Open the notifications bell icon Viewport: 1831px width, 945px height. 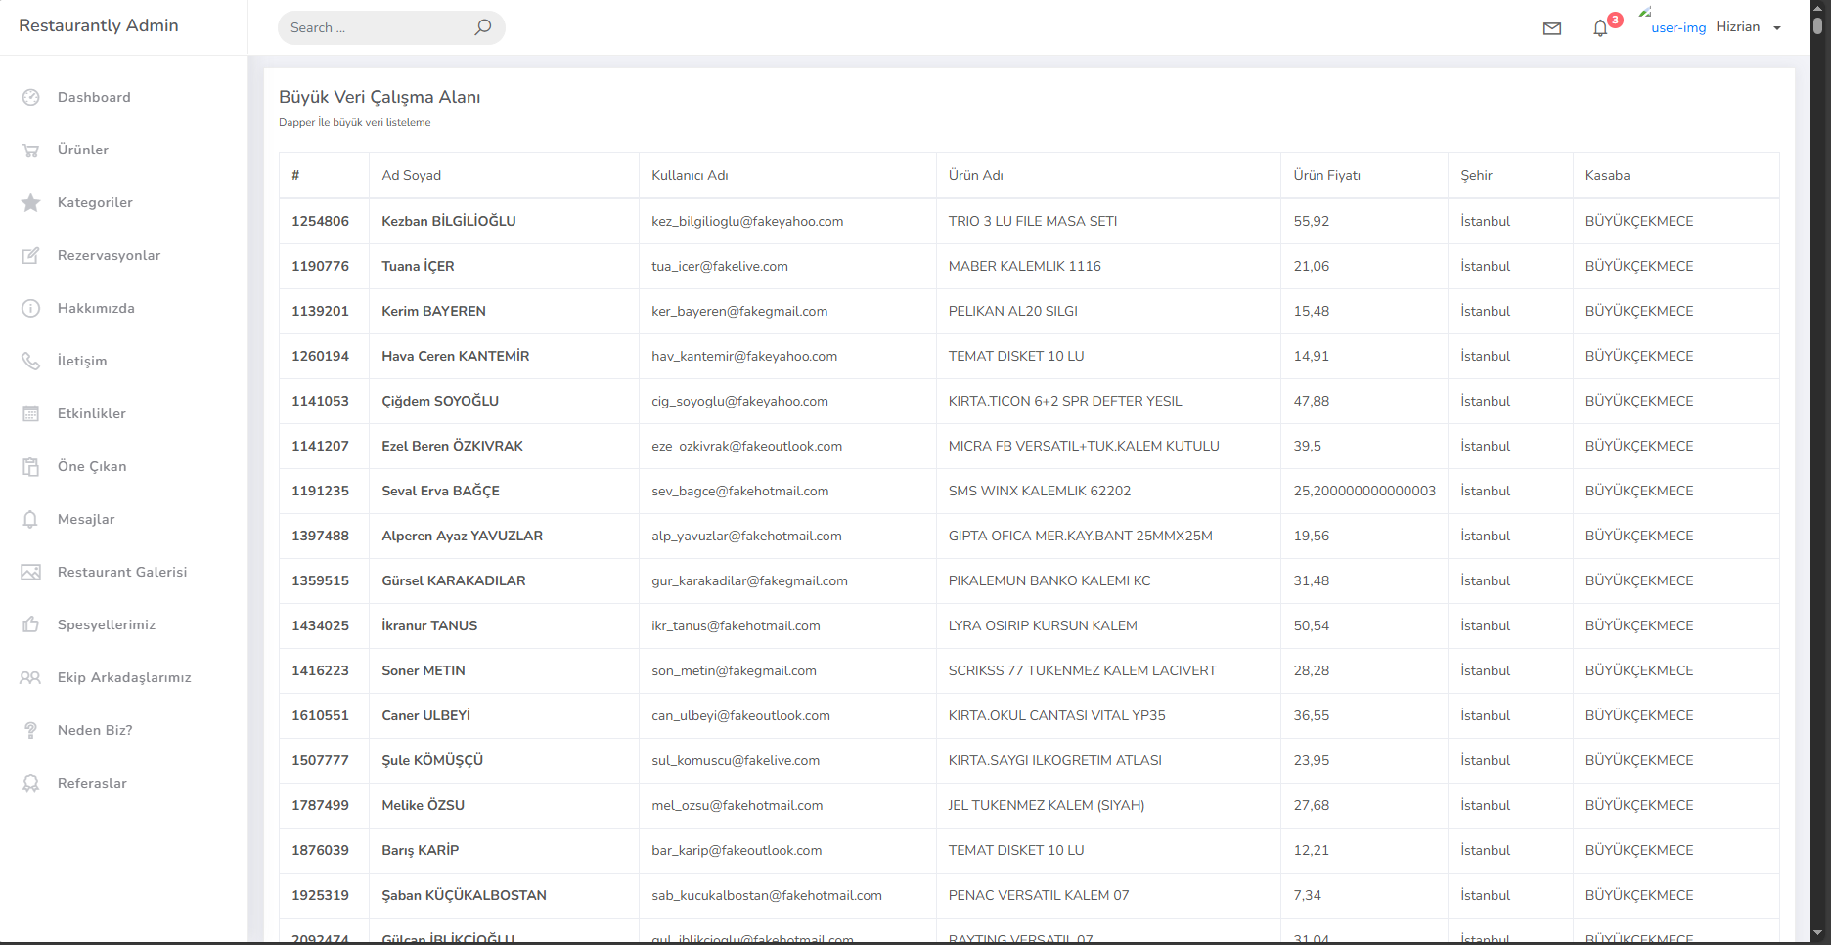tap(1600, 28)
